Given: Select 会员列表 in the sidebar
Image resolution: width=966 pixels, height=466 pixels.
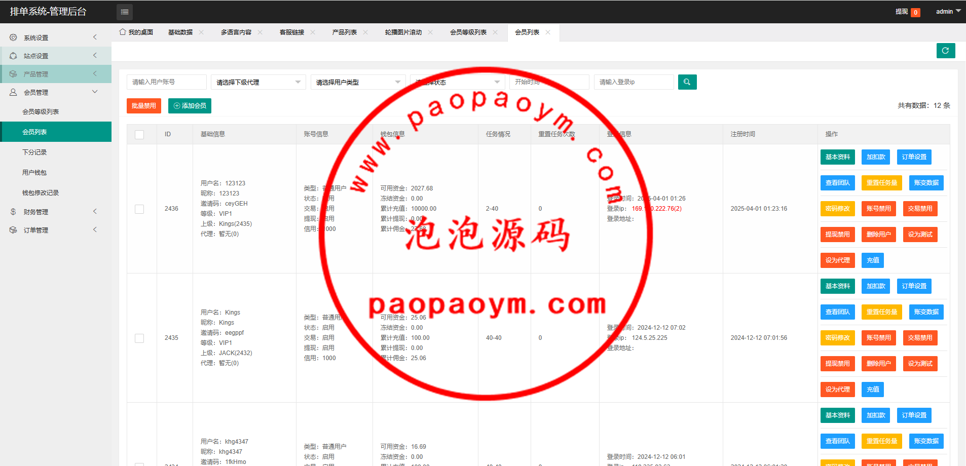Looking at the screenshot, I should tap(56, 132).
